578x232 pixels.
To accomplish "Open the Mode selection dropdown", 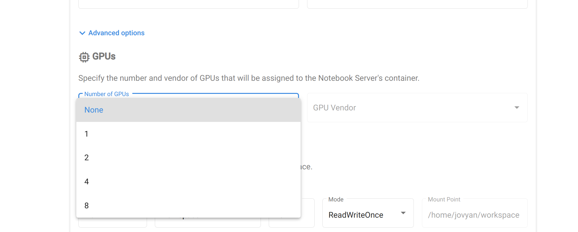I will 368,213.
